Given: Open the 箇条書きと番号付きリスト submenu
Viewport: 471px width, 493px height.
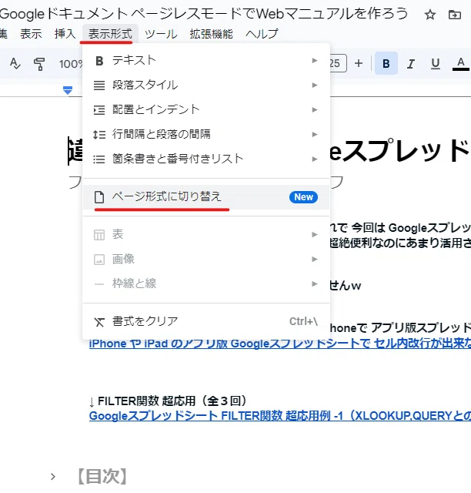Looking at the screenshot, I should click(x=206, y=159).
